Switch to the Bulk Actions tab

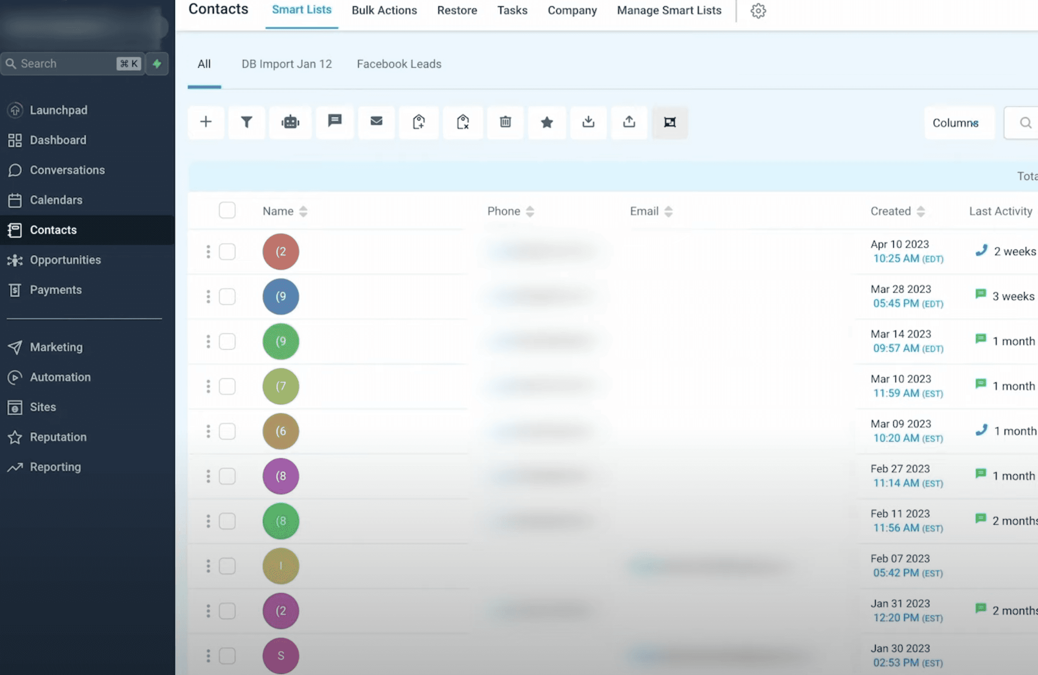(x=384, y=11)
